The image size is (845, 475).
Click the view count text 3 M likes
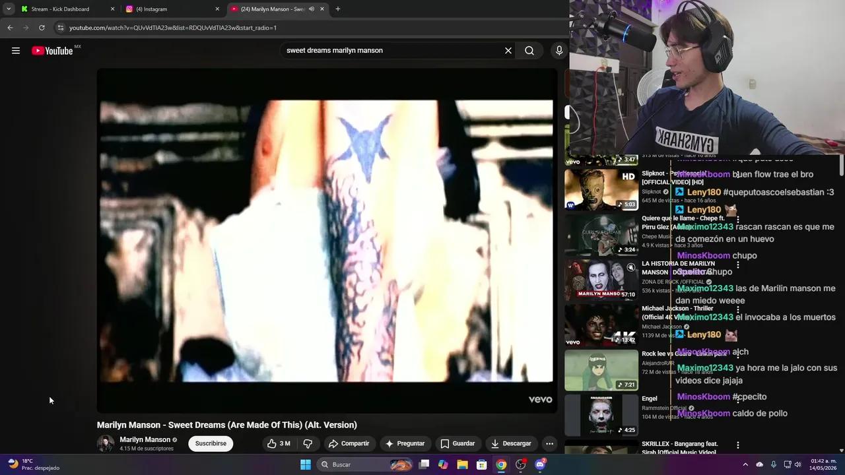point(285,443)
